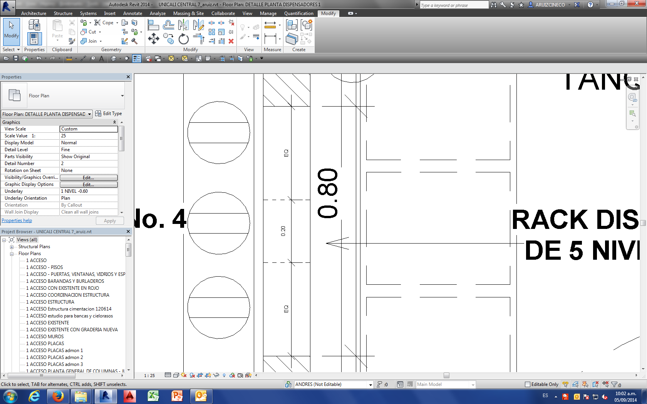Select the Align tool
Viewport: 647px width, 404px height.
(153, 25)
